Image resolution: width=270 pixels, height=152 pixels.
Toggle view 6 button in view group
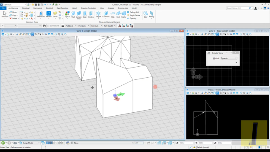coord(58,143)
